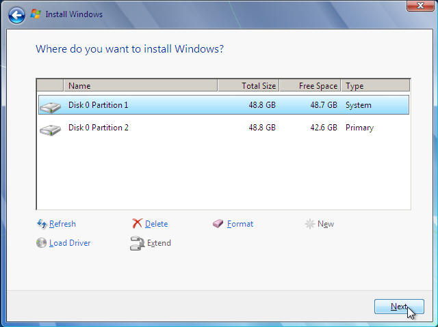Click the grayed New starburst icon

click(x=310, y=224)
